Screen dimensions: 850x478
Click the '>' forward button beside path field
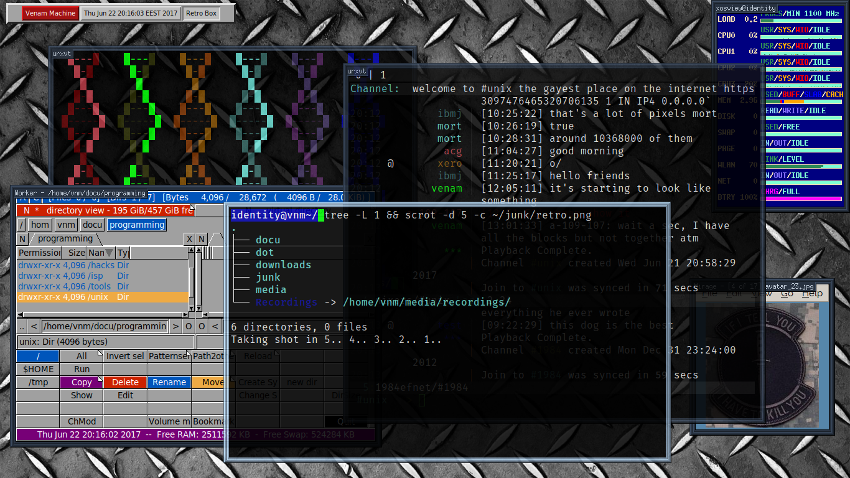pos(176,326)
